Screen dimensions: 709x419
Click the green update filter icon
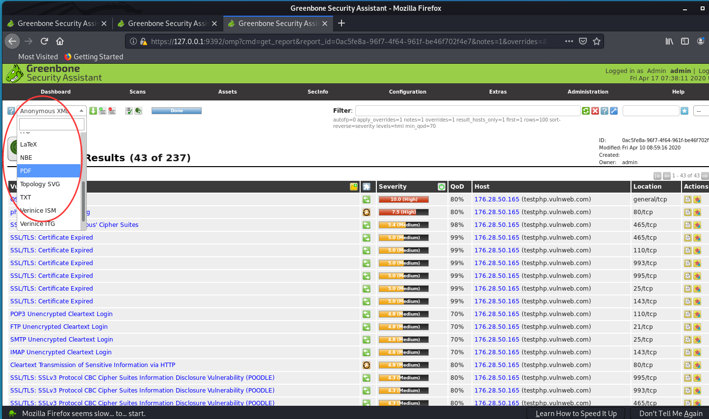point(586,111)
